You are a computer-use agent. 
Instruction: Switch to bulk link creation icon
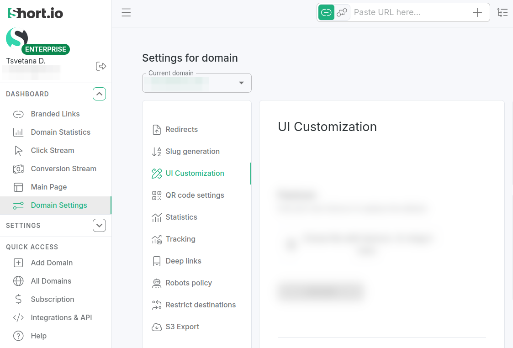point(342,13)
